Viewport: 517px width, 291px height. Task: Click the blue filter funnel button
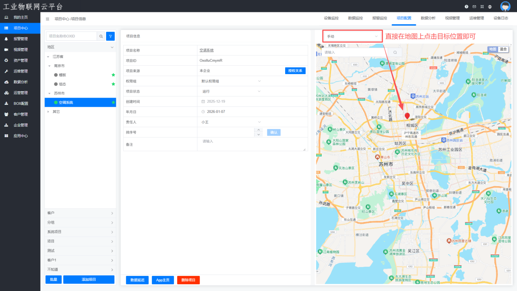click(x=110, y=36)
